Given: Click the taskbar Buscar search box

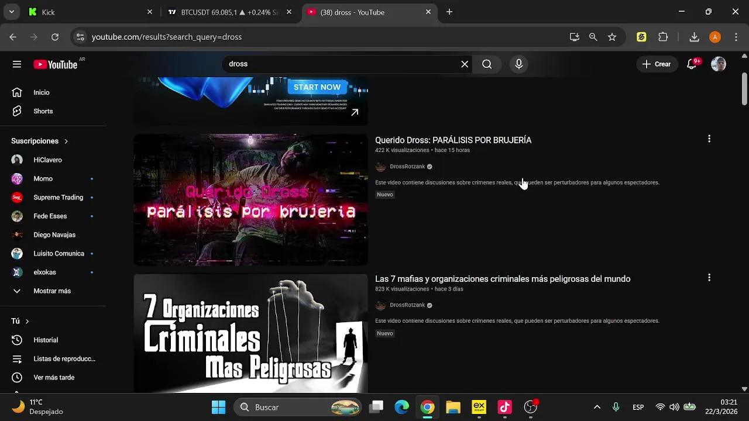Looking at the screenshot, I should point(298,407).
